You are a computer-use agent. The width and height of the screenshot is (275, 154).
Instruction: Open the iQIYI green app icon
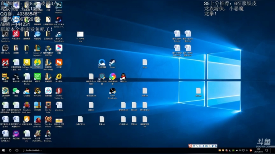pos(37,78)
